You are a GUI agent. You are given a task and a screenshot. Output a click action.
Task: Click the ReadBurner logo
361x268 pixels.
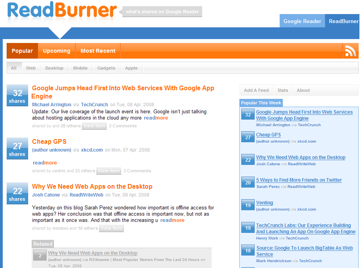click(62, 10)
